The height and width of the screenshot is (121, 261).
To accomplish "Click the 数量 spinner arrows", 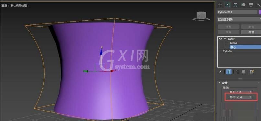I will click(x=251, y=91).
